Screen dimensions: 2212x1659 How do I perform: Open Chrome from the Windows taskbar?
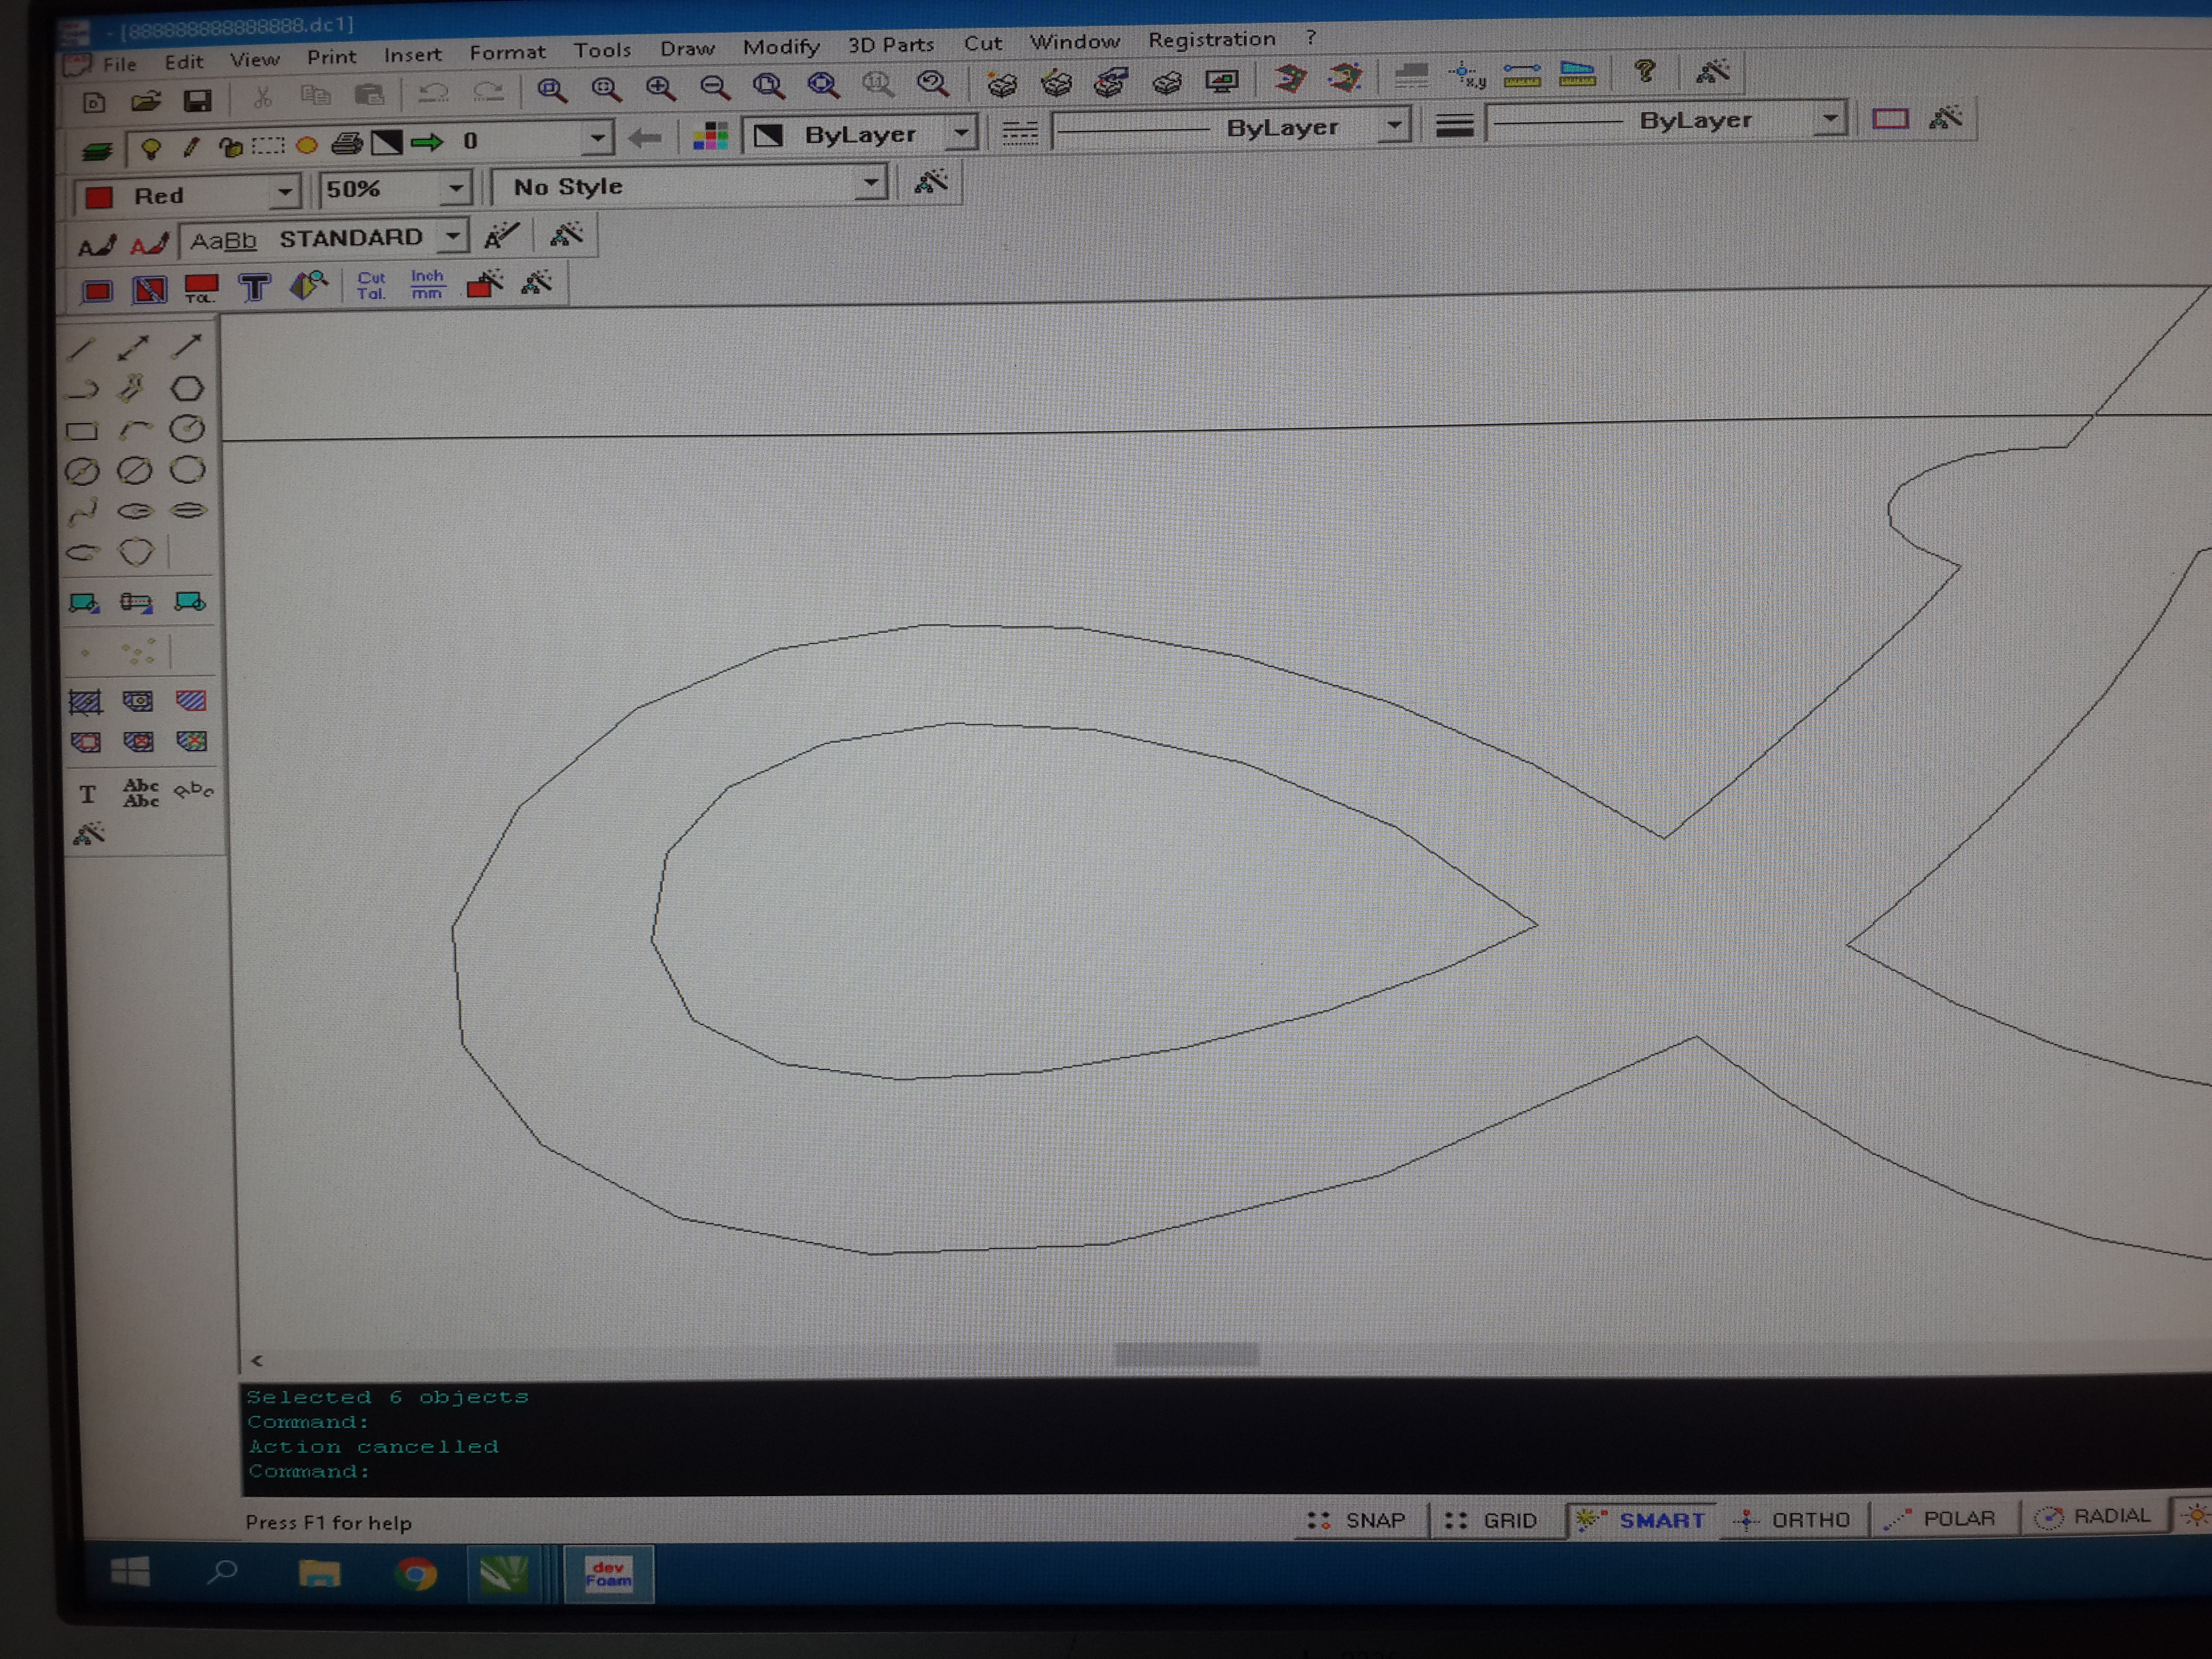pyautogui.click(x=415, y=1574)
